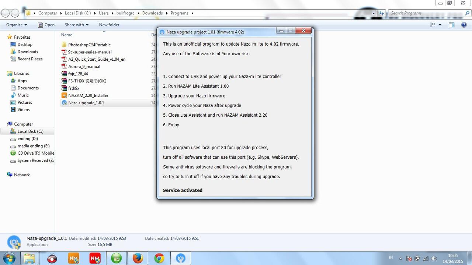The width and height of the screenshot is (472, 265).
Task: Click the Show desktop strip
Action: (x=469, y=258)
